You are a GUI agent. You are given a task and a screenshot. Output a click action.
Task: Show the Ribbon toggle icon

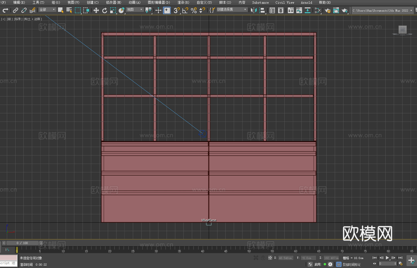pos(291,10)
